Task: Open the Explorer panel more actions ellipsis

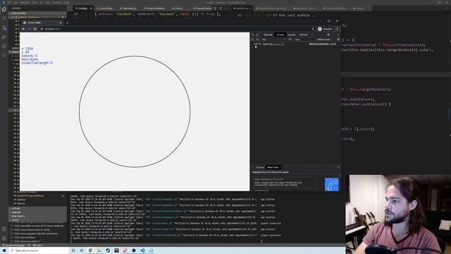Action: 62,8
